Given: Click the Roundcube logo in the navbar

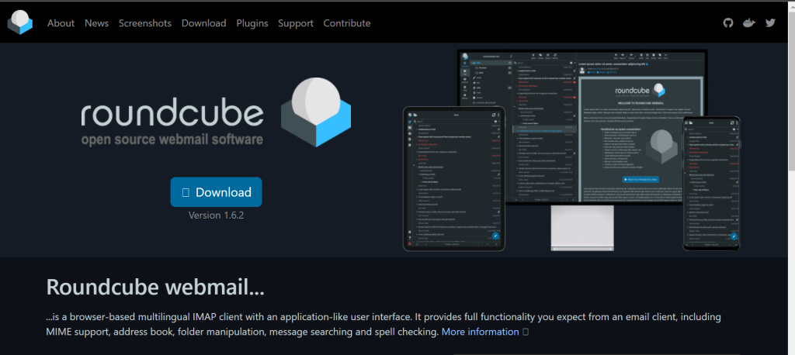Looking at the screenshot, I should pyautogui.click(x=19, y=22).
